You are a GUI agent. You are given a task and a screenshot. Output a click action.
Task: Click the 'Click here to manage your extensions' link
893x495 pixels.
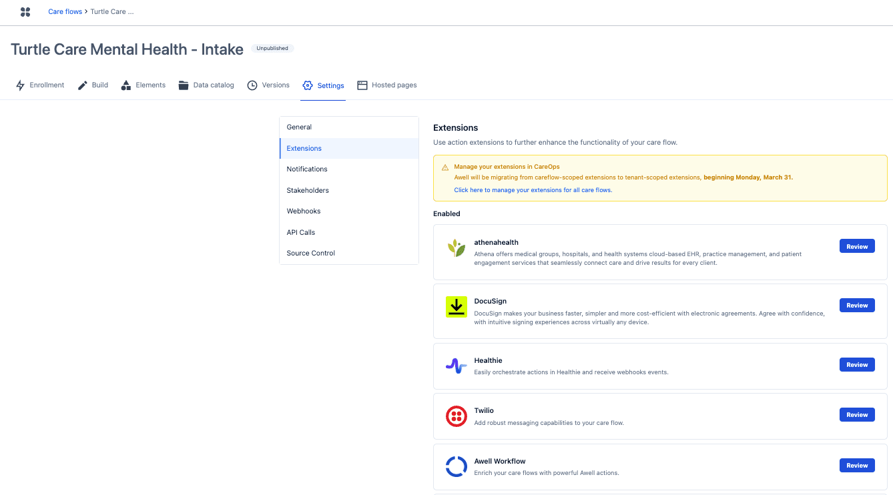pos(533,190)
